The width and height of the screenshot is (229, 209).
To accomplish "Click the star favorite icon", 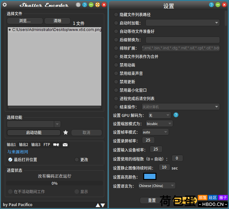I will click(x=65, y=132).
